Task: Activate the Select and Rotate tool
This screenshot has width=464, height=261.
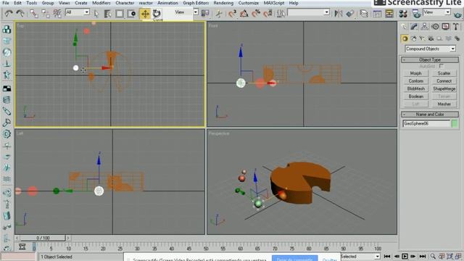Action: [157, 13]
